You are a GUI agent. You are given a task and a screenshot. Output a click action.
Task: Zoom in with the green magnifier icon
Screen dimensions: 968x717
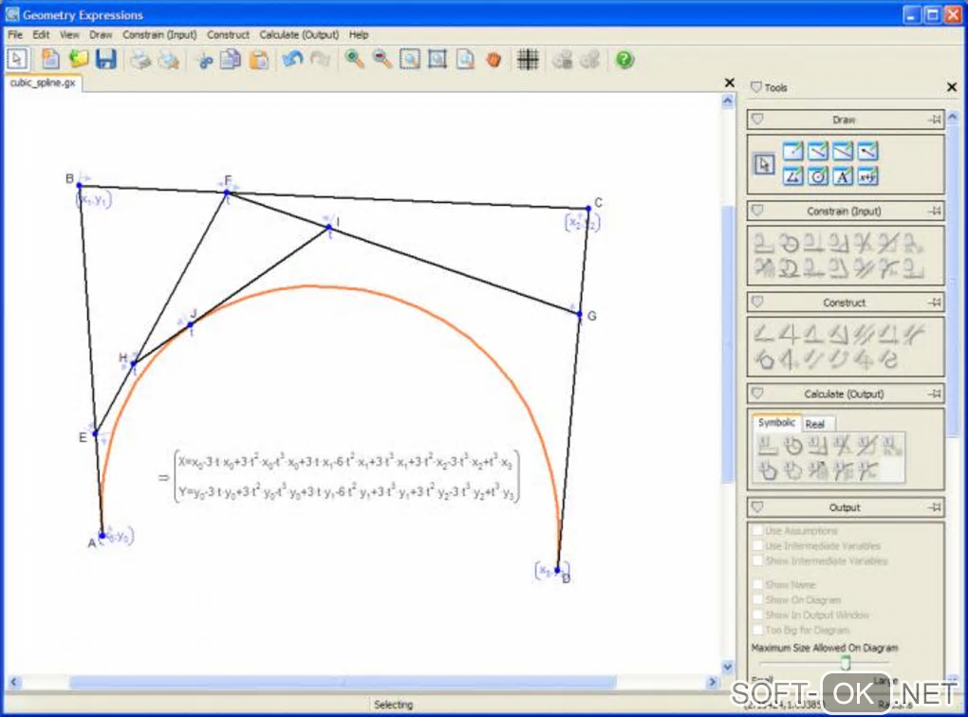(354, 59)
